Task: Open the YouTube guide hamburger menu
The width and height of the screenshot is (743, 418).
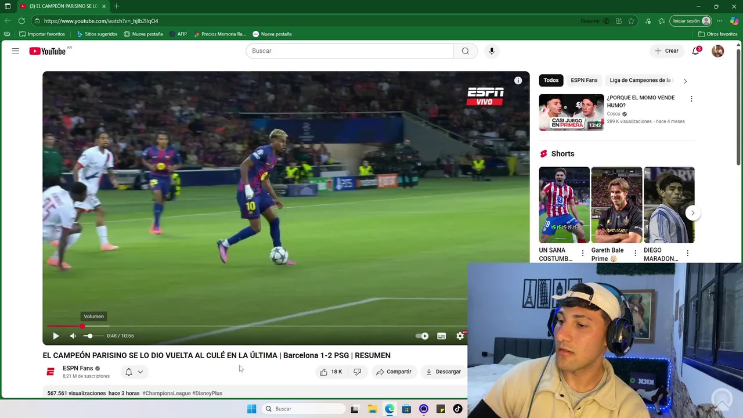Action: (x=16, y=51)
